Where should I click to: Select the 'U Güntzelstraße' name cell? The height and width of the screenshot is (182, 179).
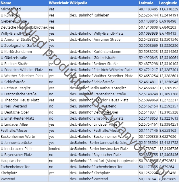24,57
